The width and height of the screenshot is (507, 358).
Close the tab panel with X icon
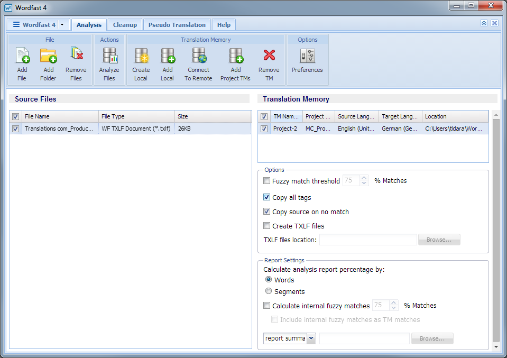click(494, 23)
